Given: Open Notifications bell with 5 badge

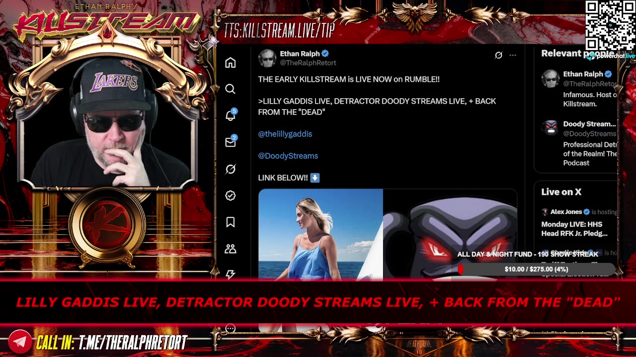Looking at the screenshot, I should coord(231,116).
